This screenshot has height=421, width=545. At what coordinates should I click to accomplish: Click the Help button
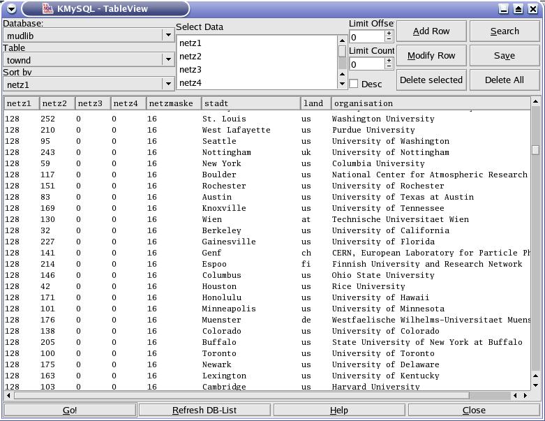tap(339, 411)
